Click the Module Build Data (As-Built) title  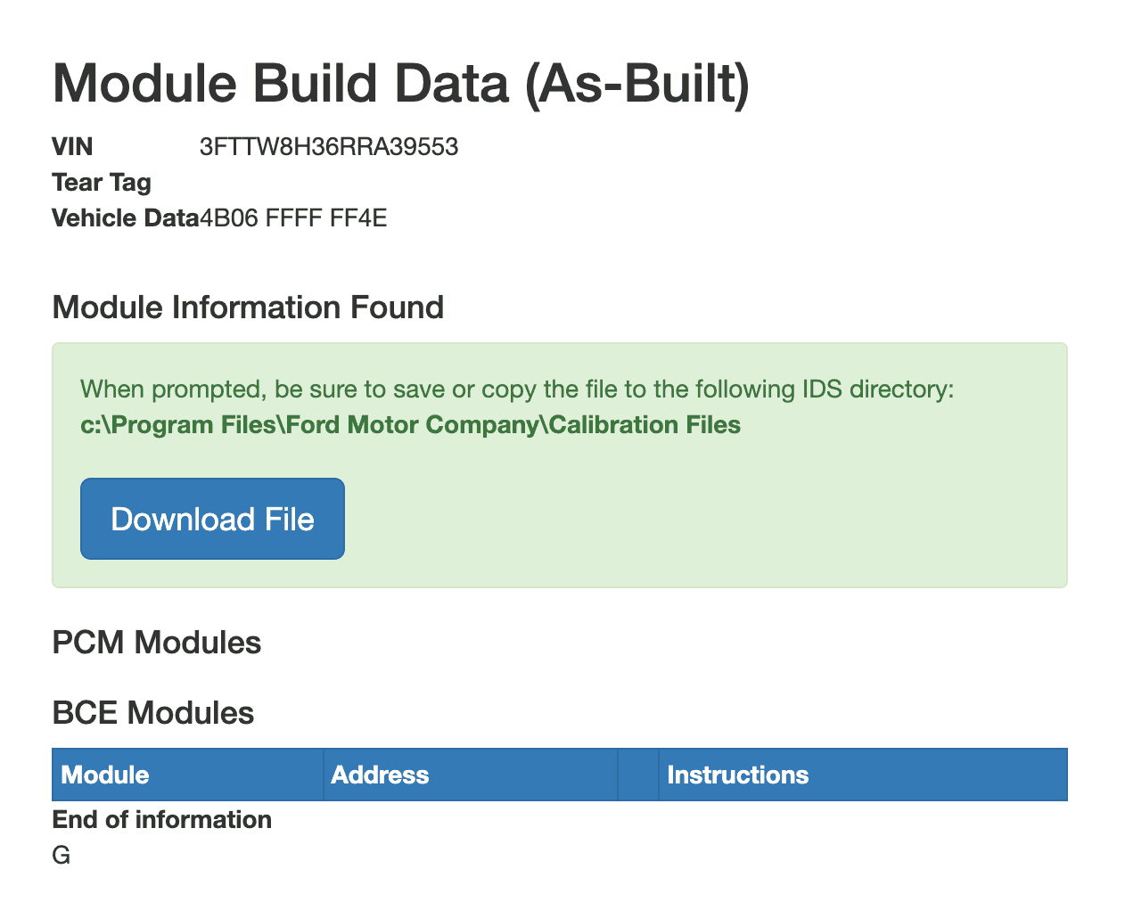[401, 83]
